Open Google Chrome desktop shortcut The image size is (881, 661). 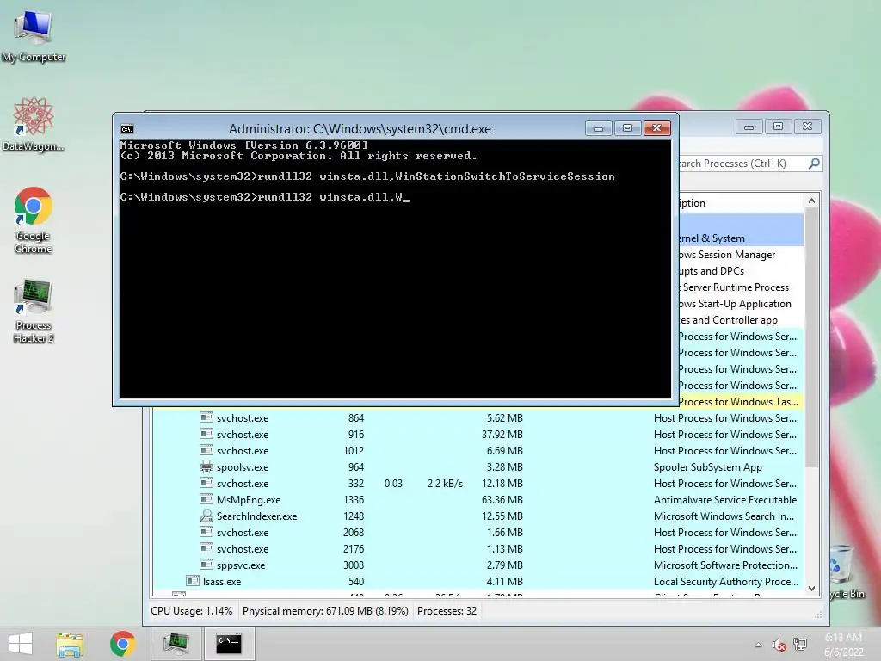tap(34, 219)
